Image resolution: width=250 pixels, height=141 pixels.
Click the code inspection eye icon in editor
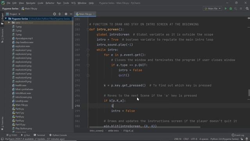click(248, 18)
